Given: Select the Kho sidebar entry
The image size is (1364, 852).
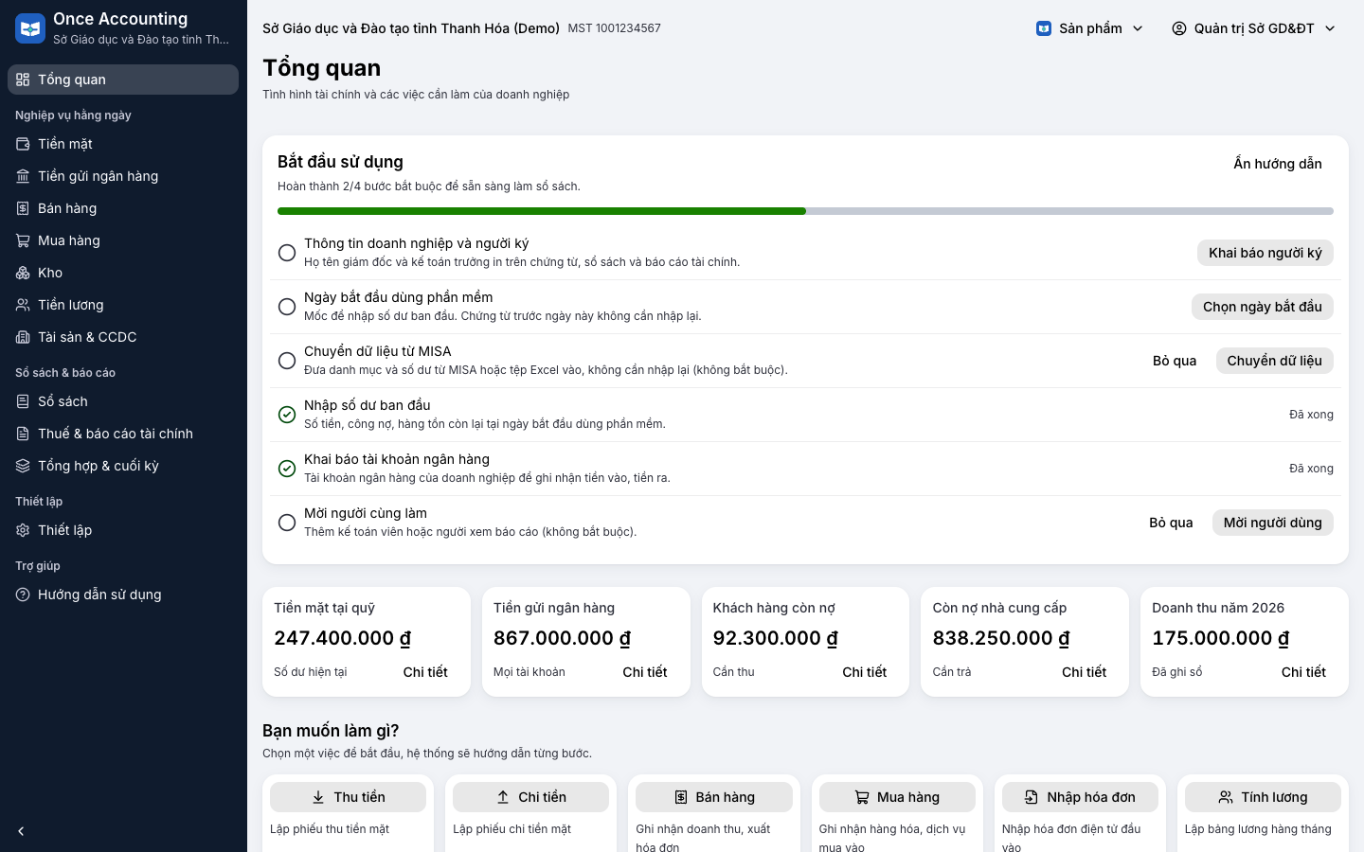Looking at the screenshot, I should pos(123,273).
